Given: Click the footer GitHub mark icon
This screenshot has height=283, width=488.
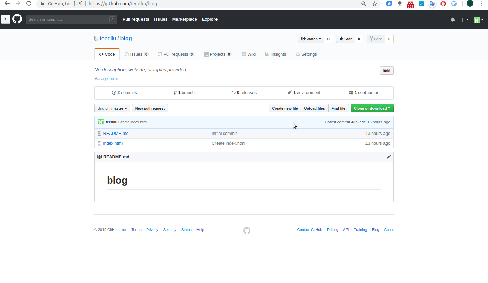Looking at the screenshot, I should (247, 231).
